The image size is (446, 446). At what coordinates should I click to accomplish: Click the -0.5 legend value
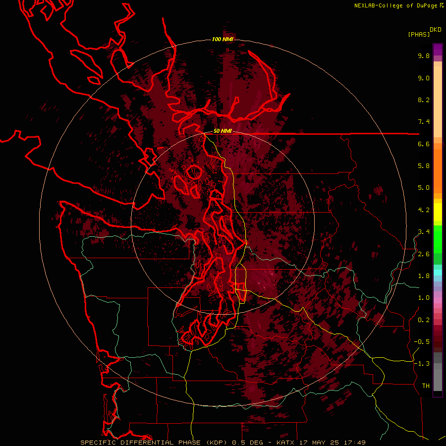click(422, 342)
